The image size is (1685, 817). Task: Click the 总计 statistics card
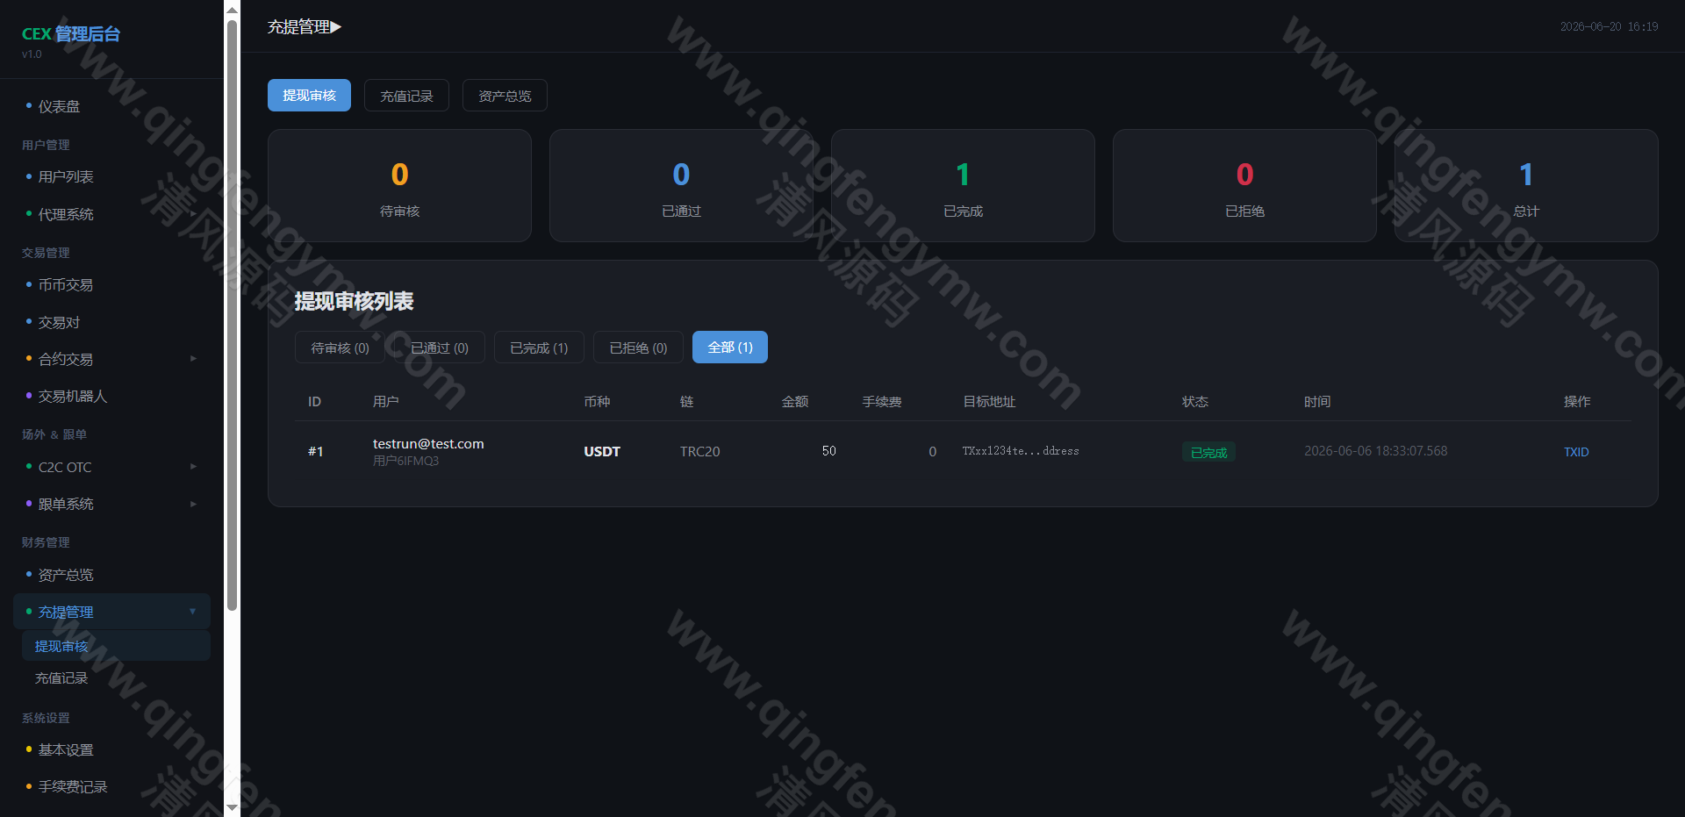[x=1526, y=185]
